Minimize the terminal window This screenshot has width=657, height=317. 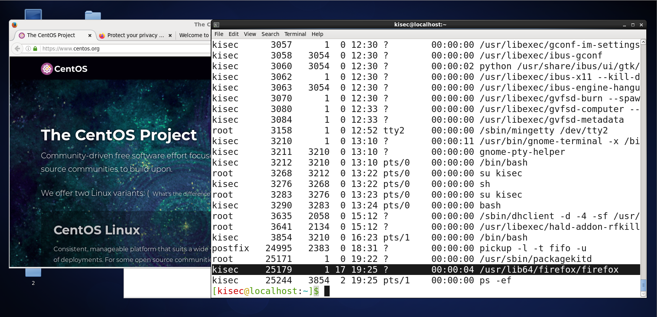tap(624, 25)
